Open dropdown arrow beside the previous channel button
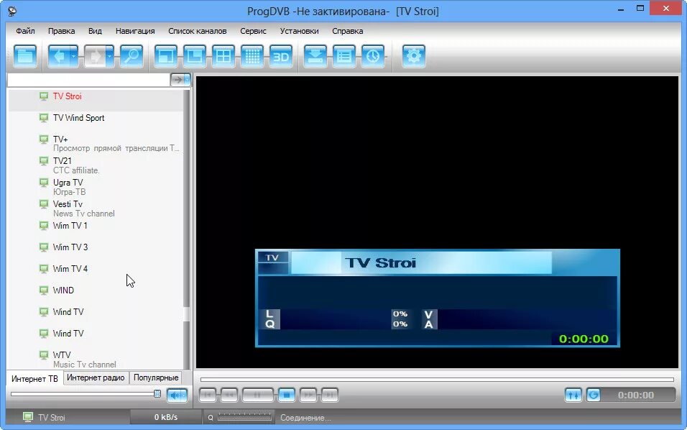This screenshot has height=430, width=687. pyautogui.click(x=74, y=56)
